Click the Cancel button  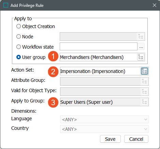pos(136,139)
